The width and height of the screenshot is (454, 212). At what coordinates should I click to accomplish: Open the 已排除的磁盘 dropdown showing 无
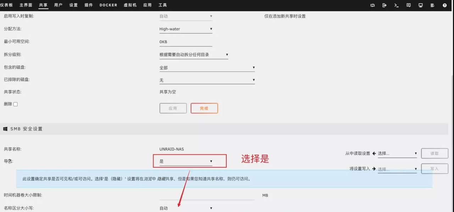click(x=207, y=80)
